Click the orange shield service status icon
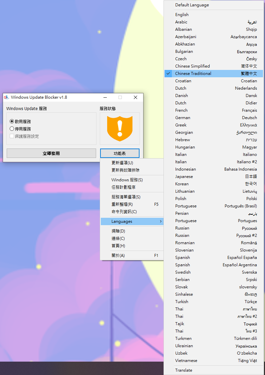The width and height of the screenshot is (265, 375). [120, 129]
